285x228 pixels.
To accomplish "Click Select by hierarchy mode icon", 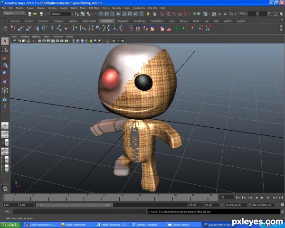I will click(x=77, y=14).
